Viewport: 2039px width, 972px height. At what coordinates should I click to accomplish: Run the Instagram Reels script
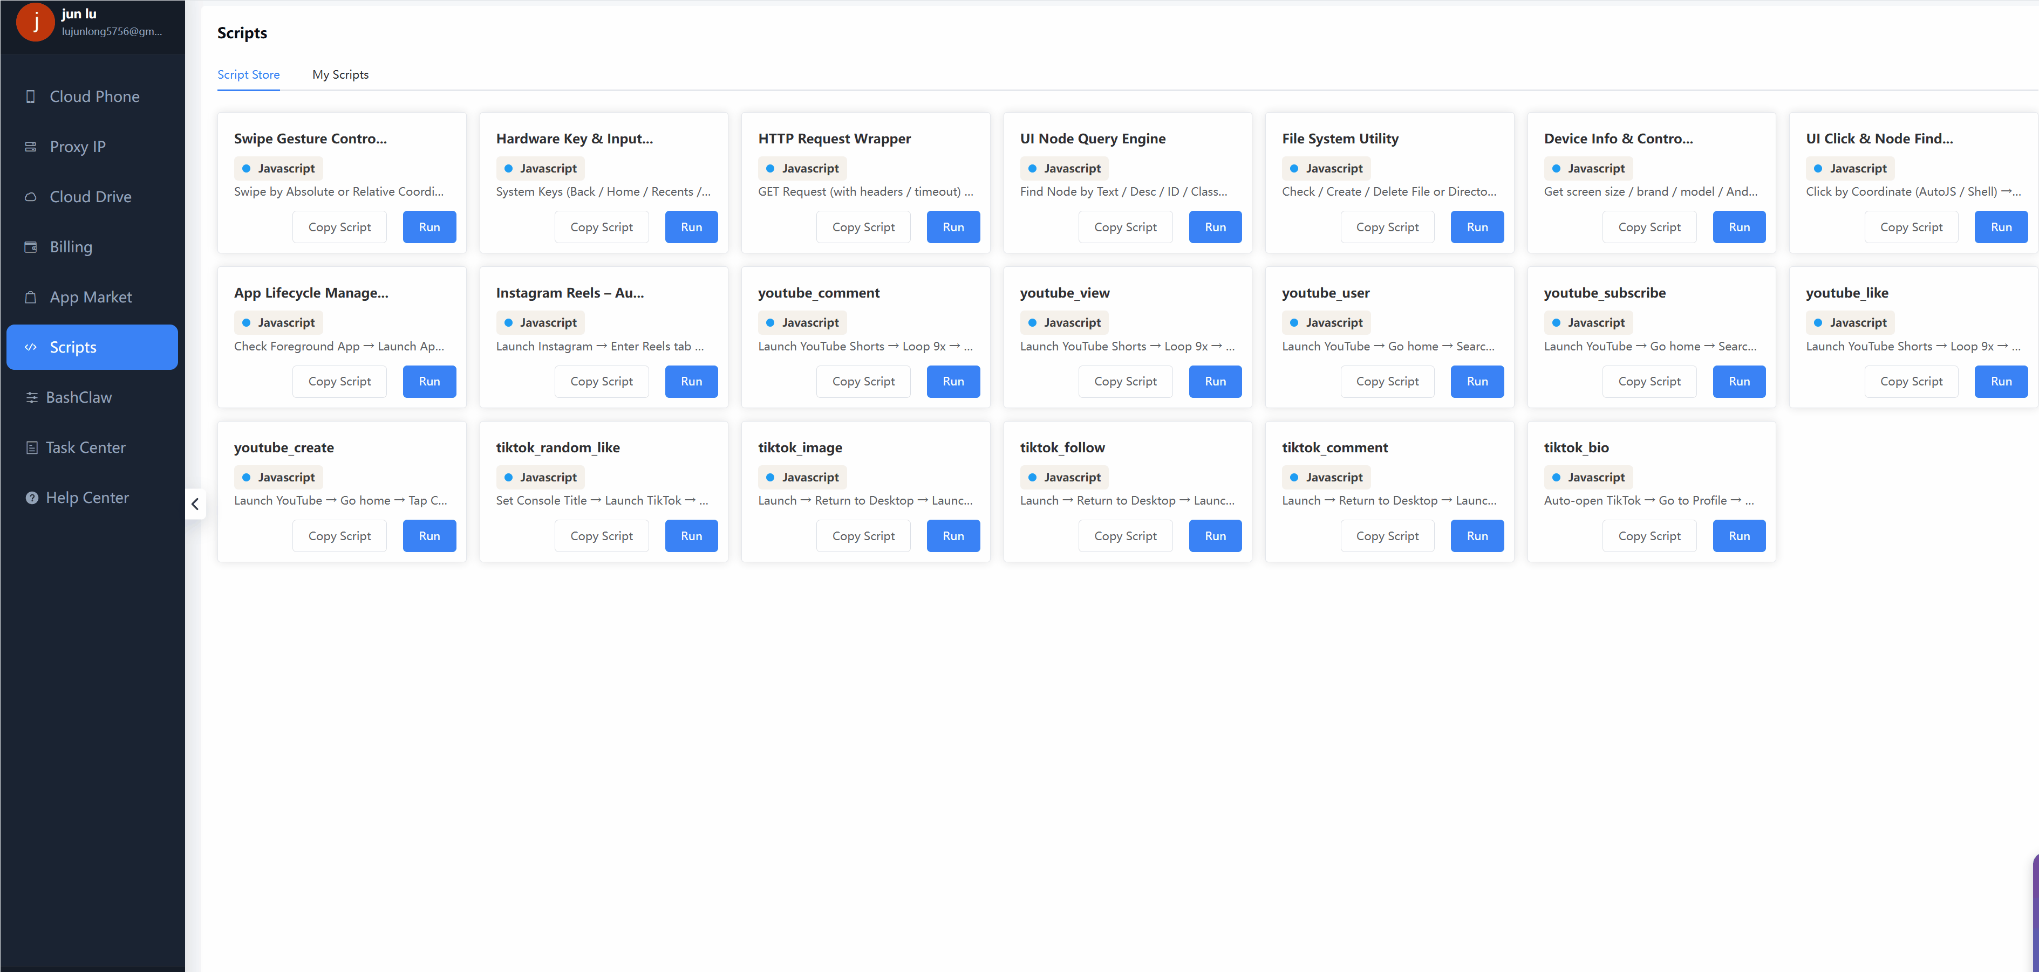(x=691, y=381)
